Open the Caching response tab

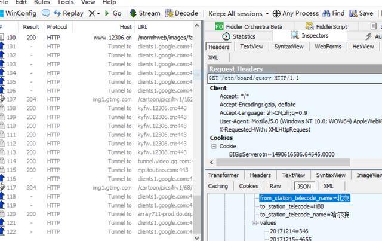coord(218,186)
